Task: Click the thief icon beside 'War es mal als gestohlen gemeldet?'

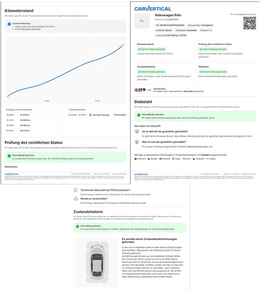Action: click(x=137, y=142)
